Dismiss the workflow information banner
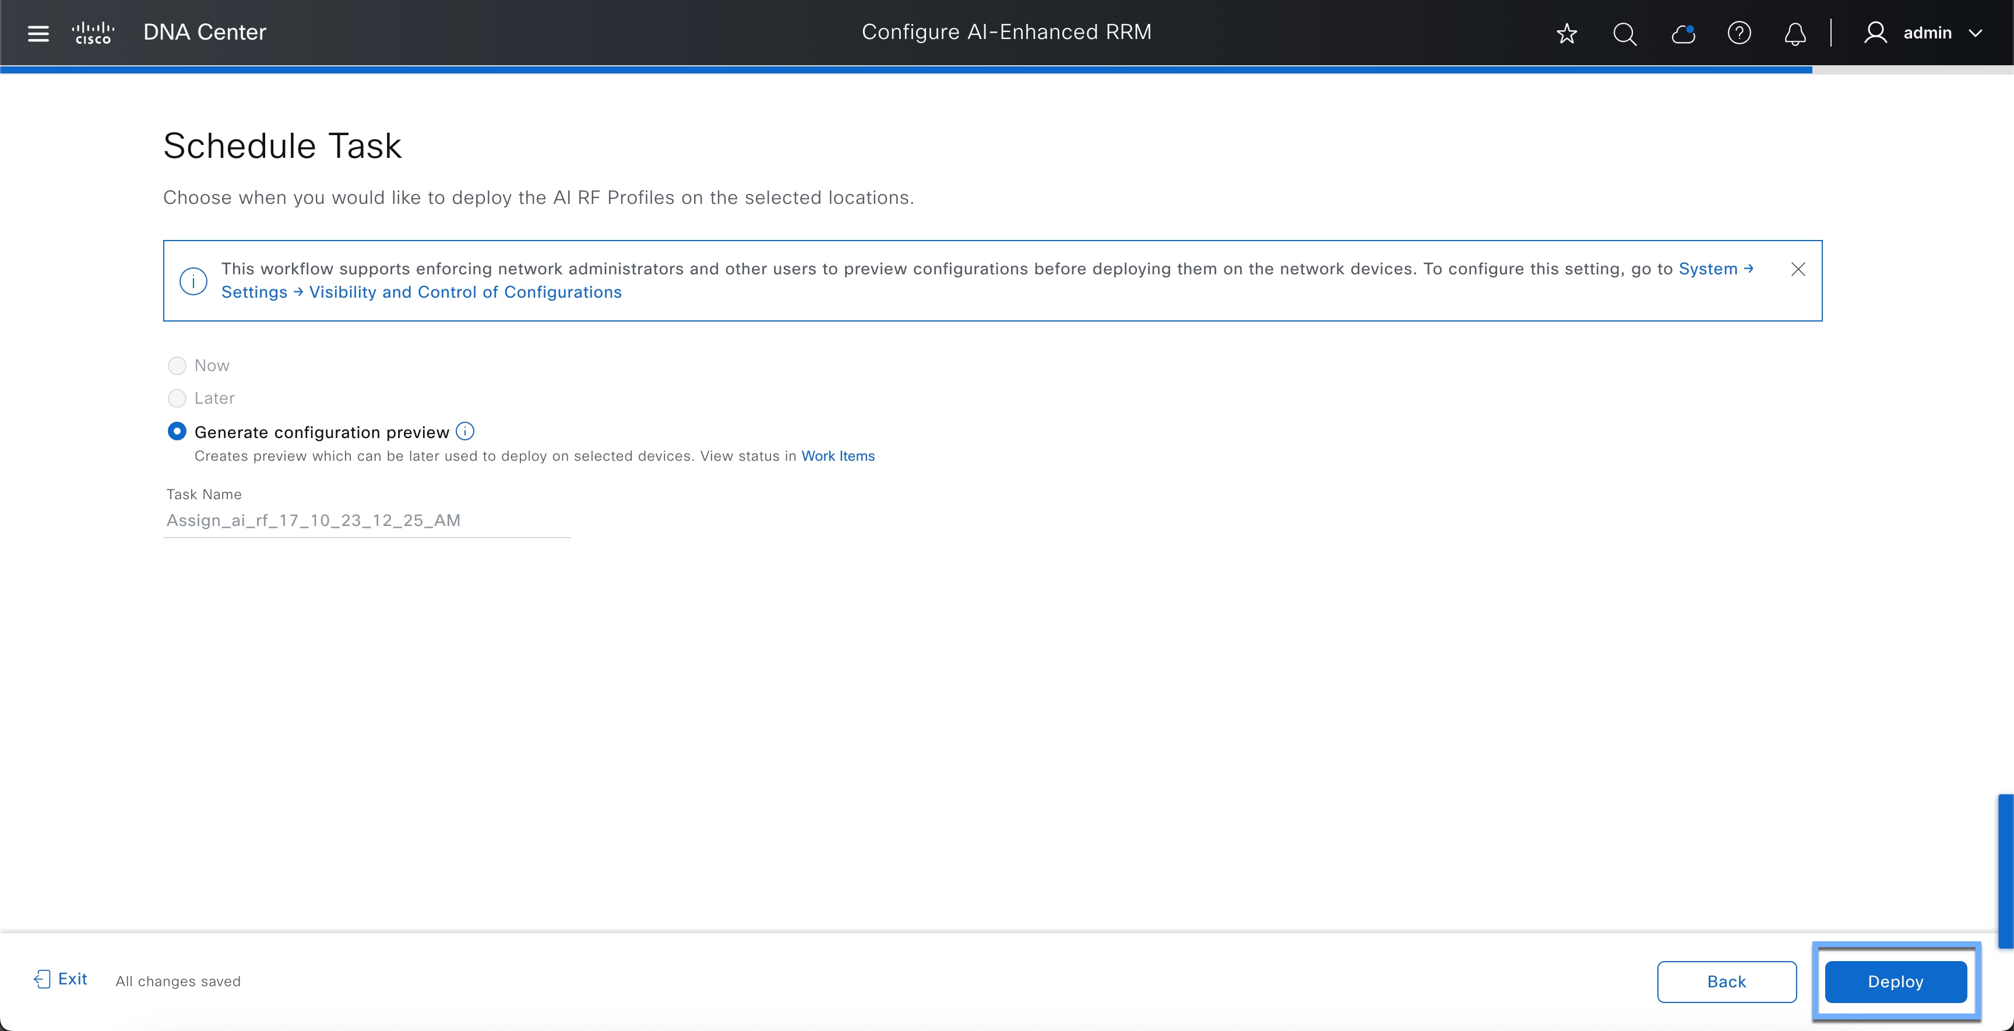Image resolution: width=2014 pixels, height=1031 pixels. pos(1798,269)
